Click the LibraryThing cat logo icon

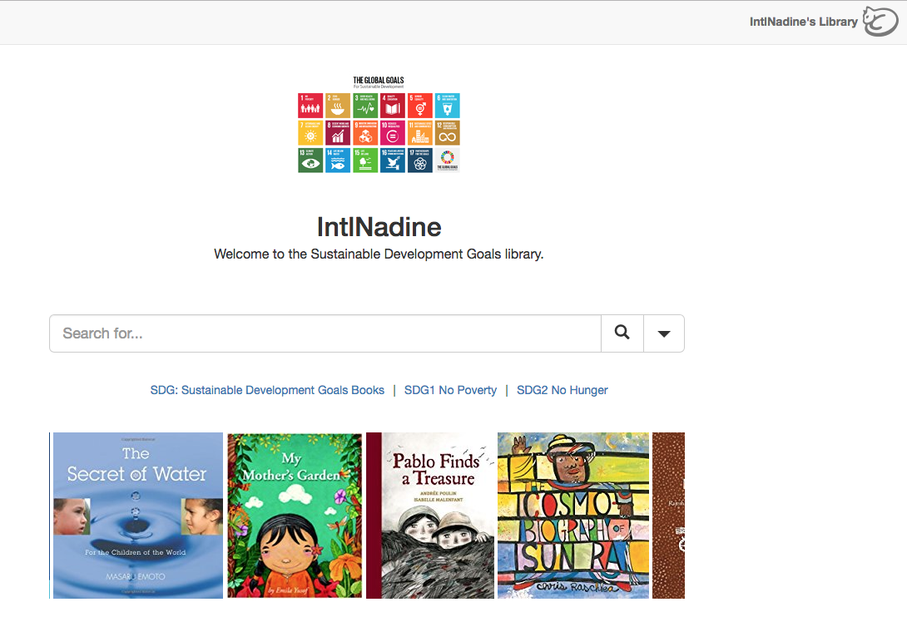point(880,22)
